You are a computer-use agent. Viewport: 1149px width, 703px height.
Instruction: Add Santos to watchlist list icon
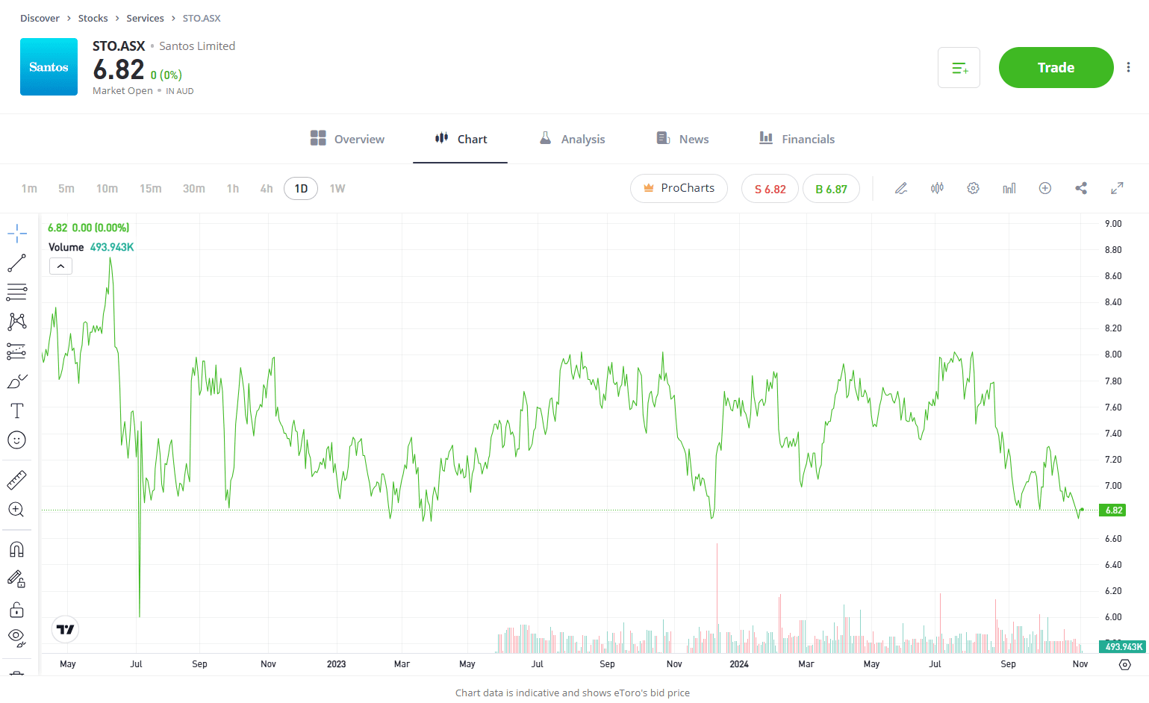959,68
